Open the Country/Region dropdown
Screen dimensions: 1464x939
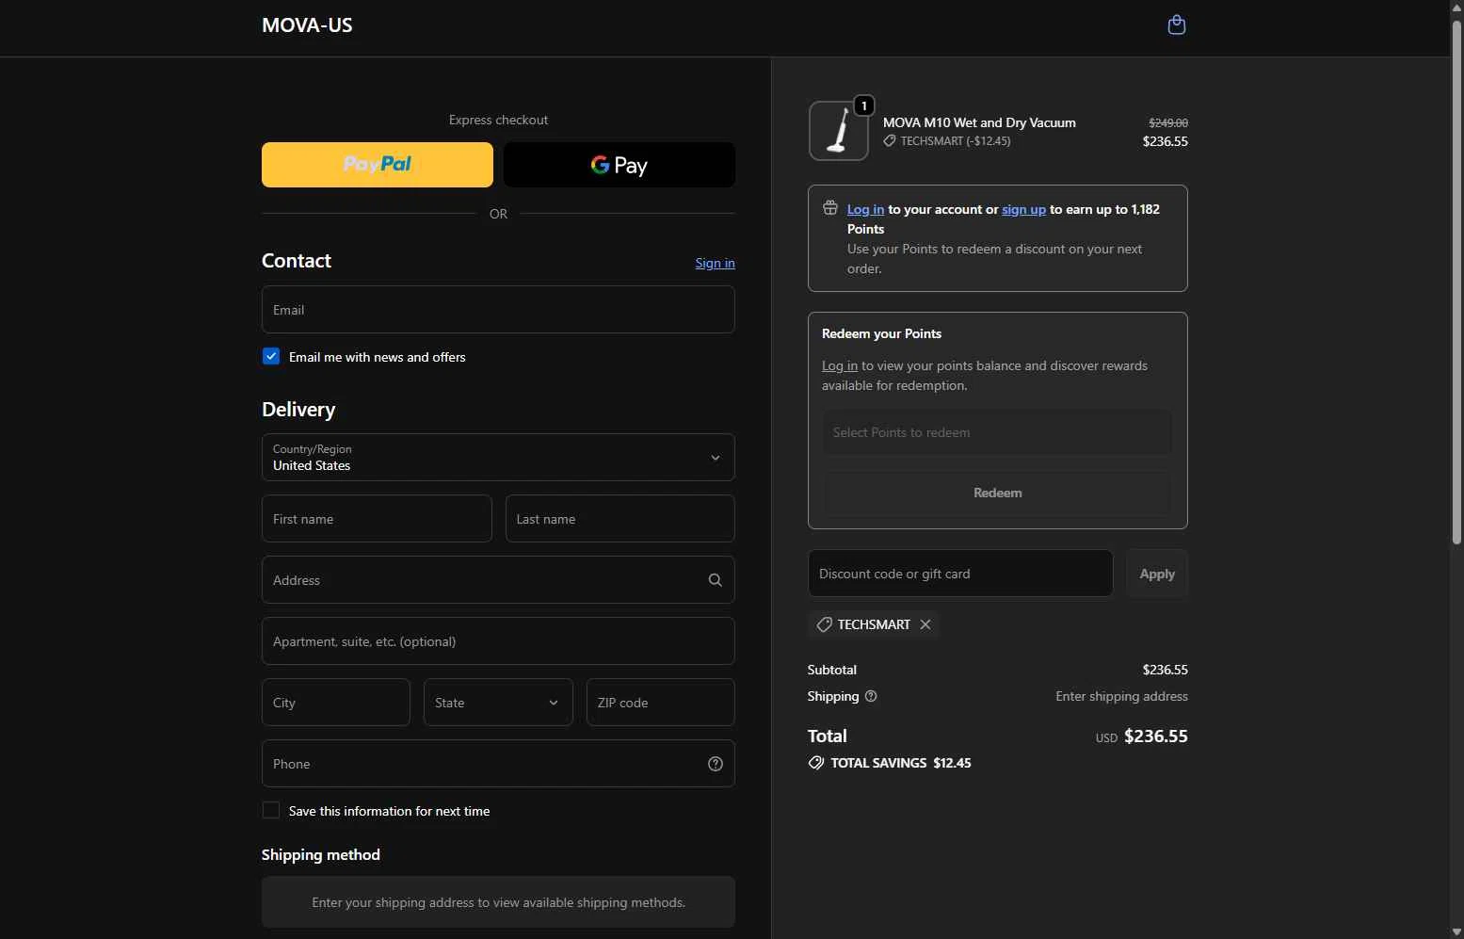tap(498, 457)
